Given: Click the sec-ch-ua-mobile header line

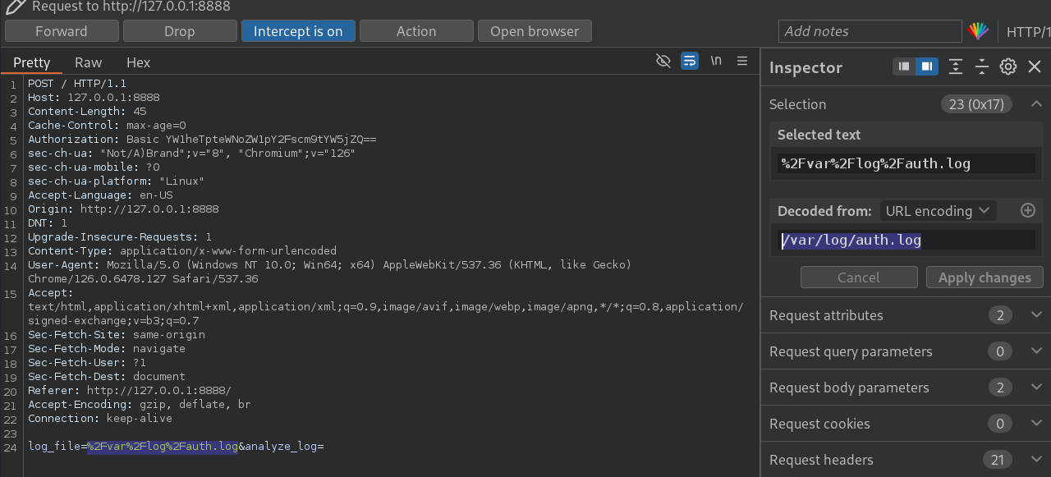Looking at the screenshot, I should click(x=94, y=167).
